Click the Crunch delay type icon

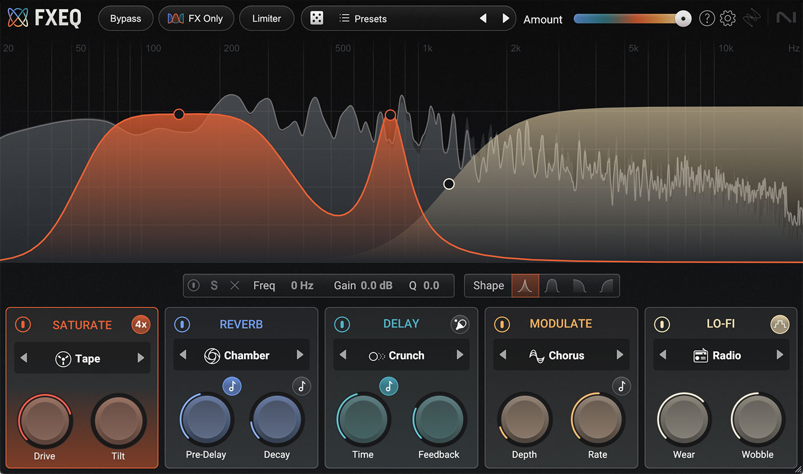pos(376,356)
